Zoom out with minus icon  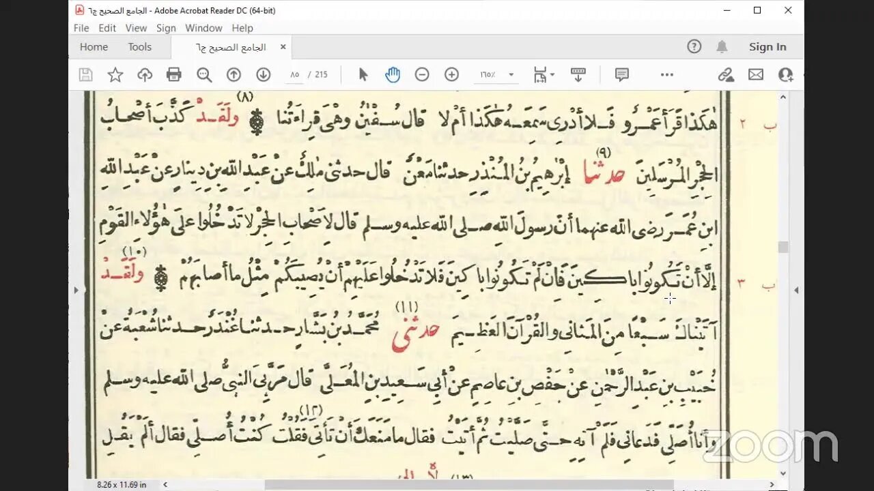click(x=422, y=75)
